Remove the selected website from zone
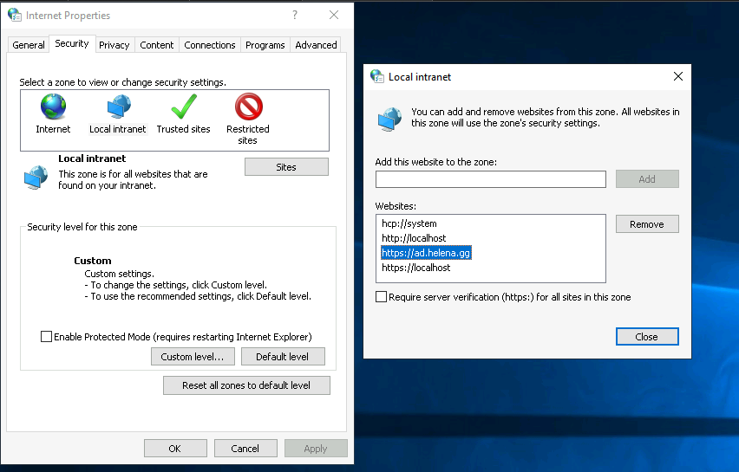This screenshot has width=739, height=472. click(647, 224)
